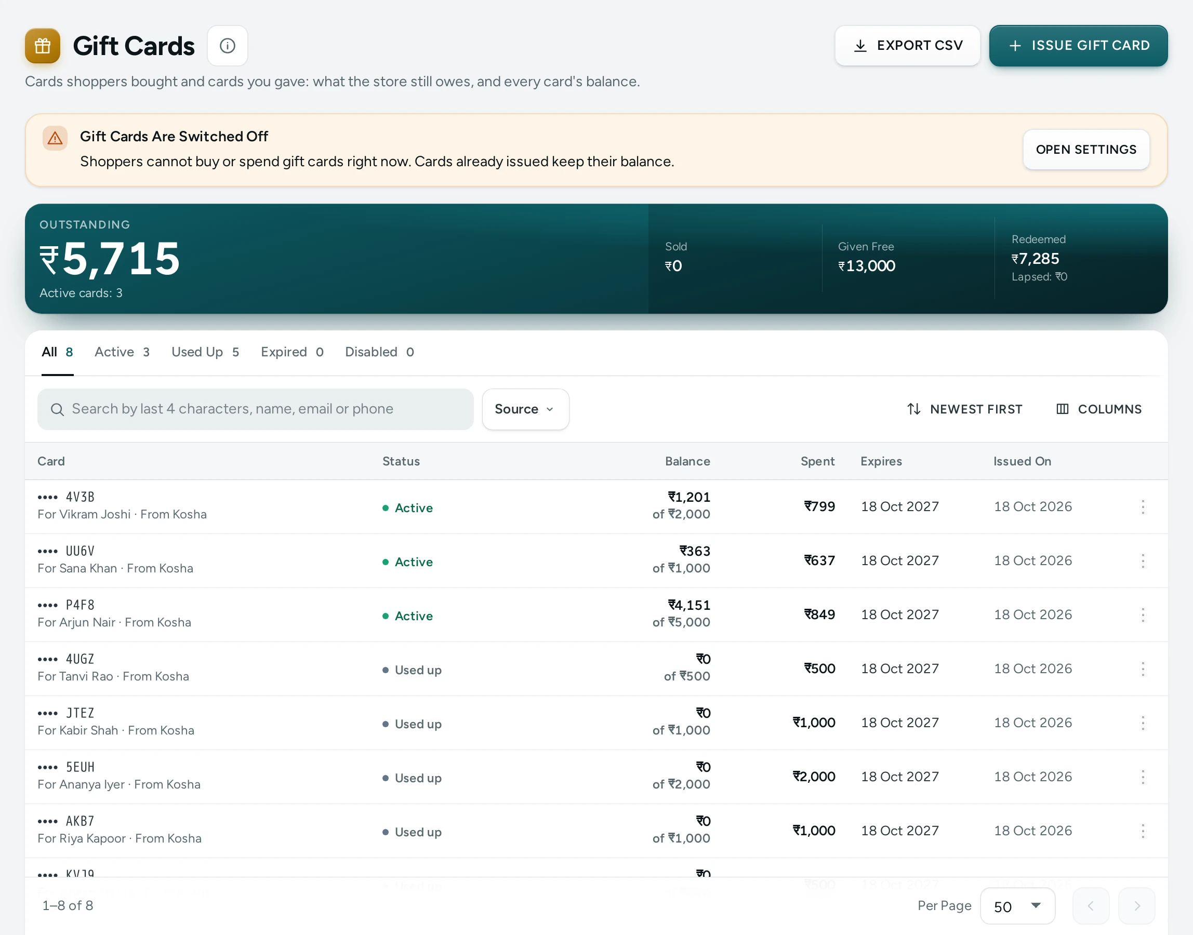Switch to the Used Up tab
The height and width of the screenshot is (935, 1193).
(x=205, y=353)
